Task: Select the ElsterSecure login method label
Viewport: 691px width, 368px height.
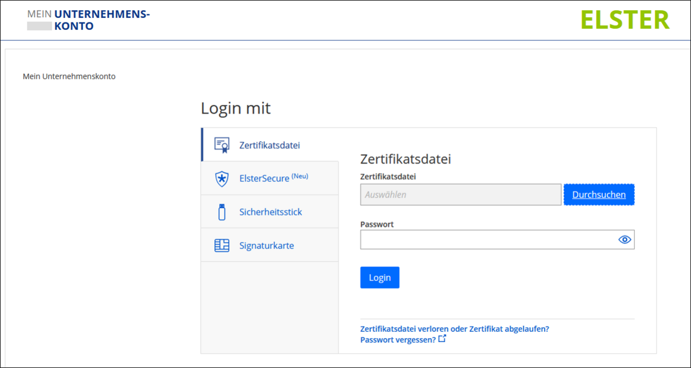Action: pyautogui.click(x=264, y=179)
